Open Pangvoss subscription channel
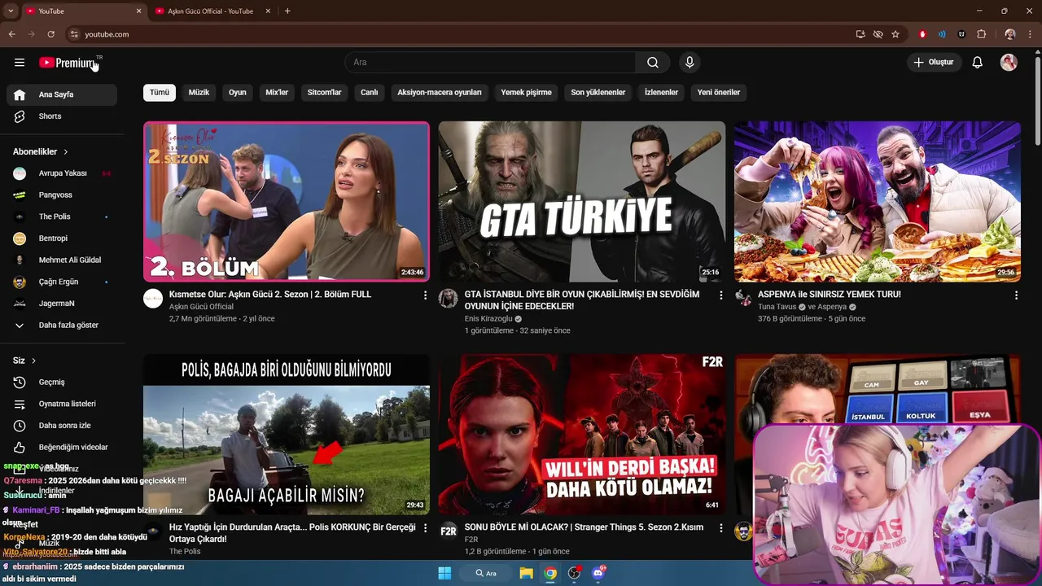 coord(62,195)
